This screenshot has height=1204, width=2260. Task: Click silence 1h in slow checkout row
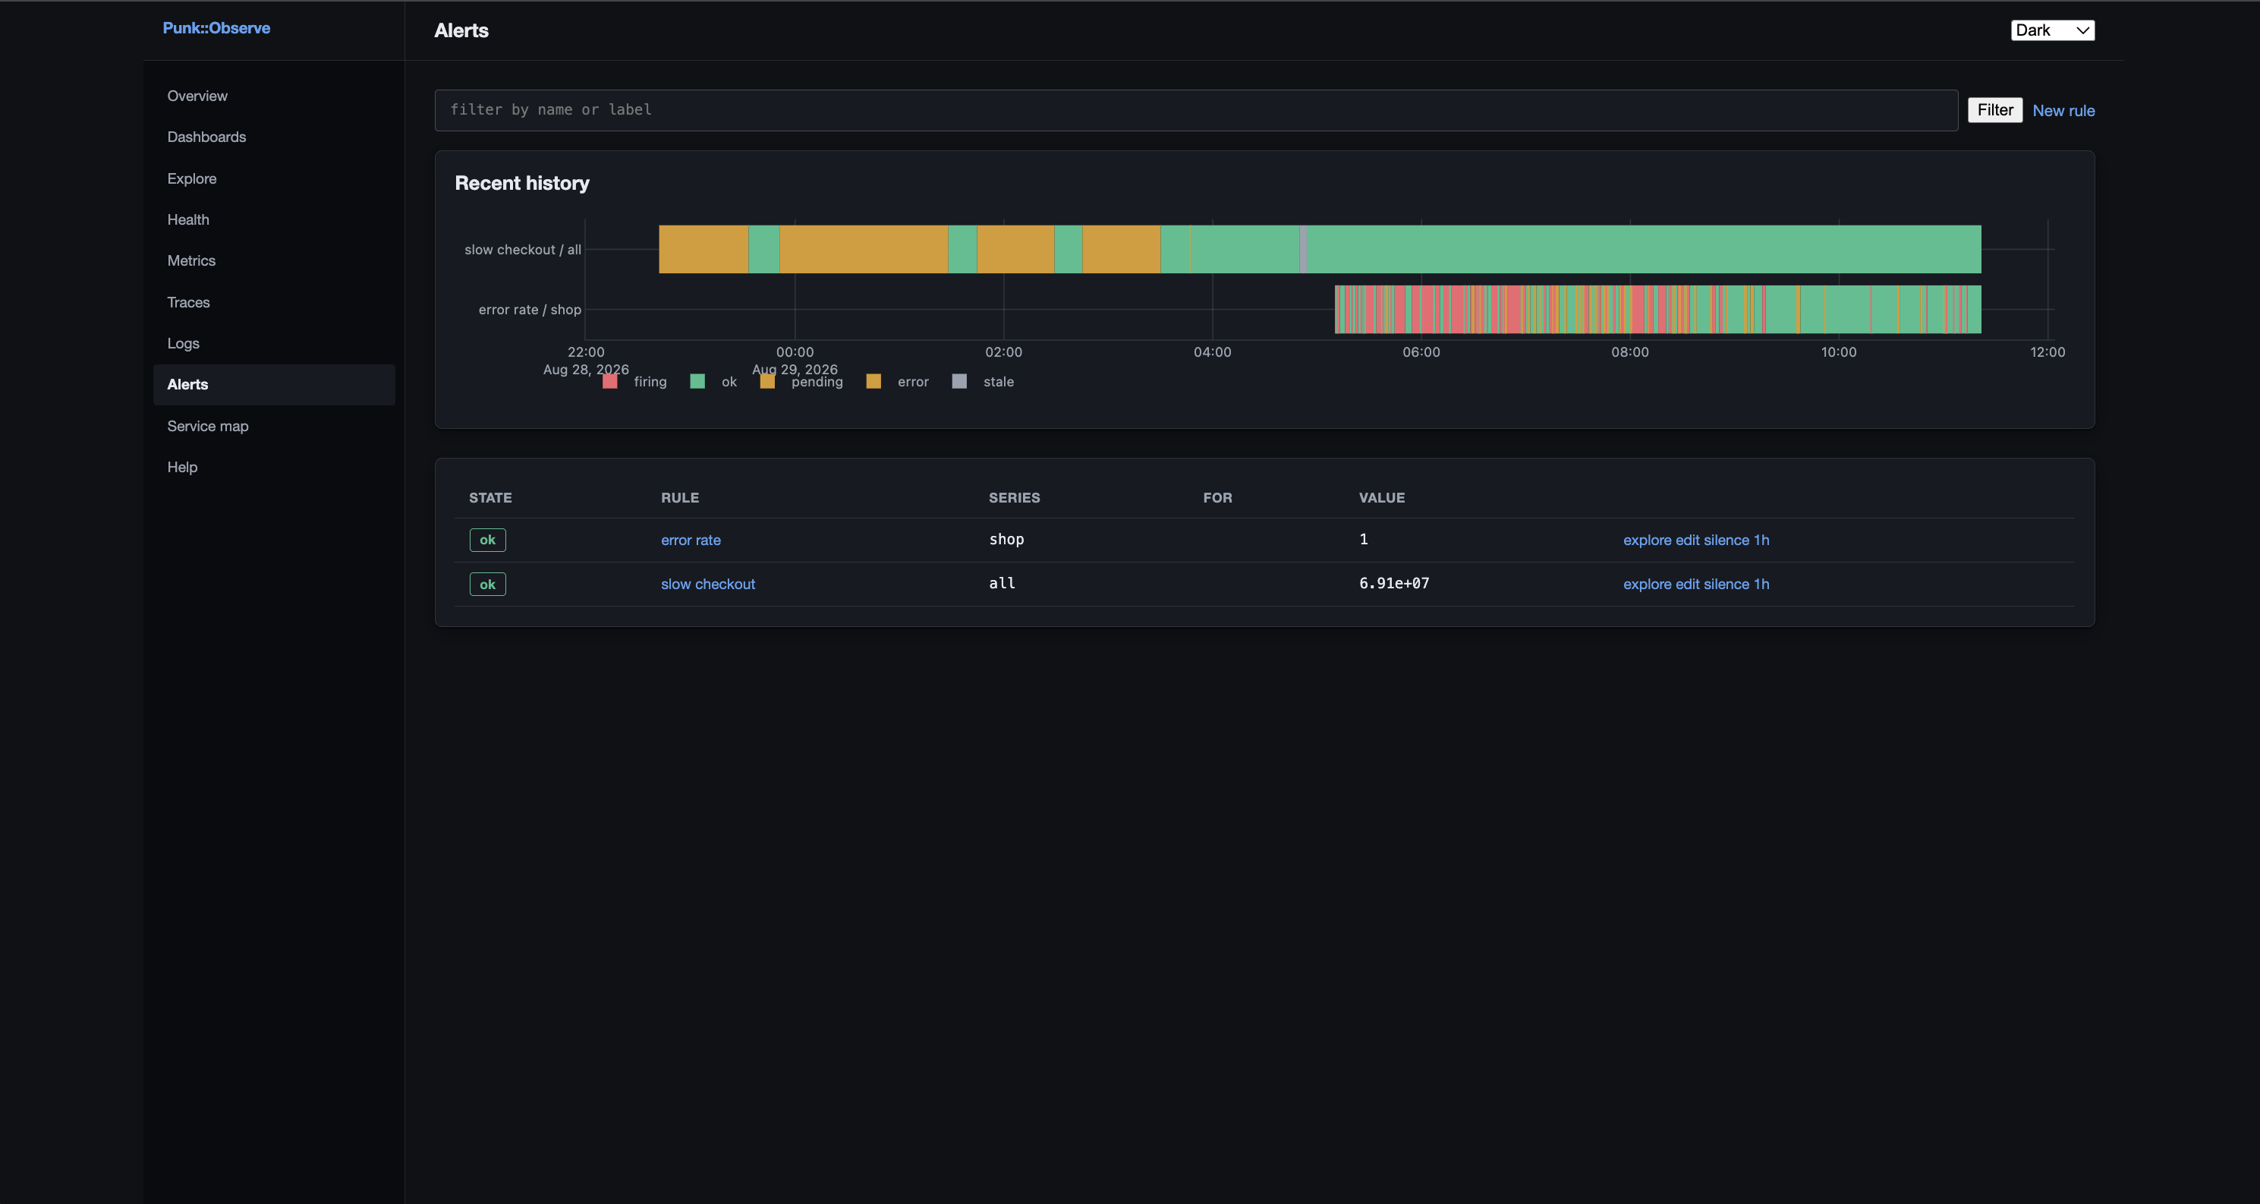[1736, 584]
